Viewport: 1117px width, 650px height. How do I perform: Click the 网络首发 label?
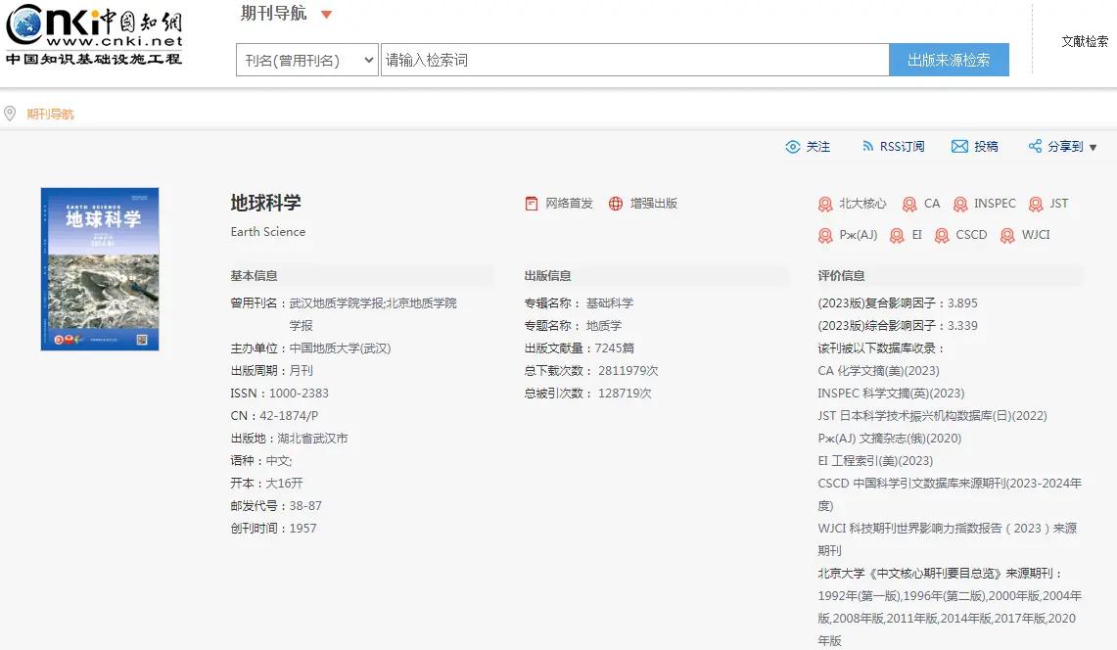[x=569, y=204]
